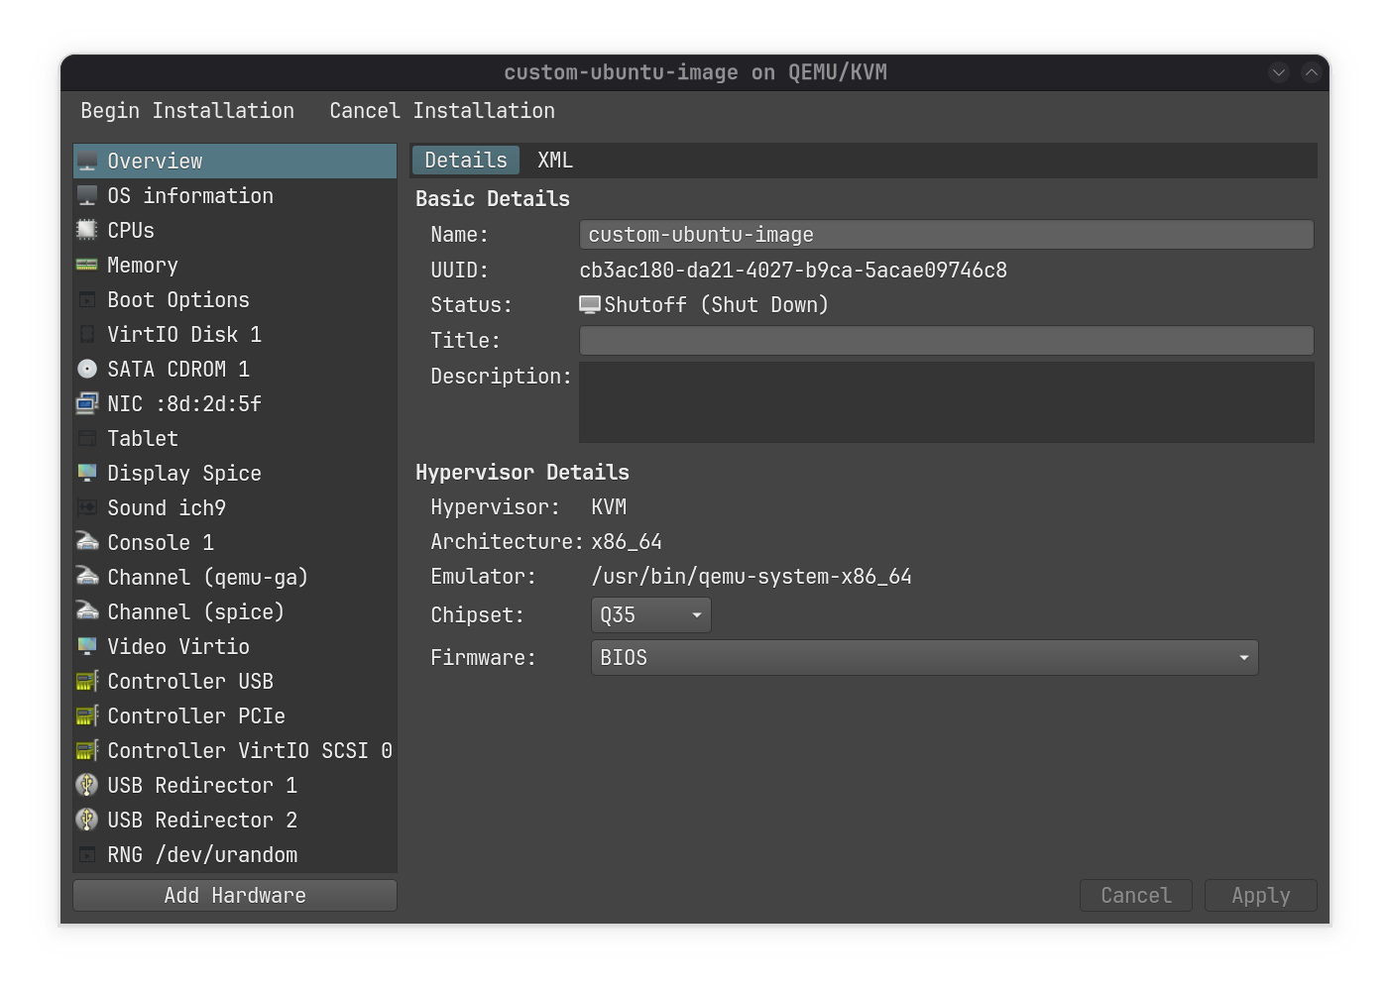Viewport: 1390px width, 990px height.
Task: Click the Boot Options icon
Action: coord(87,300)
